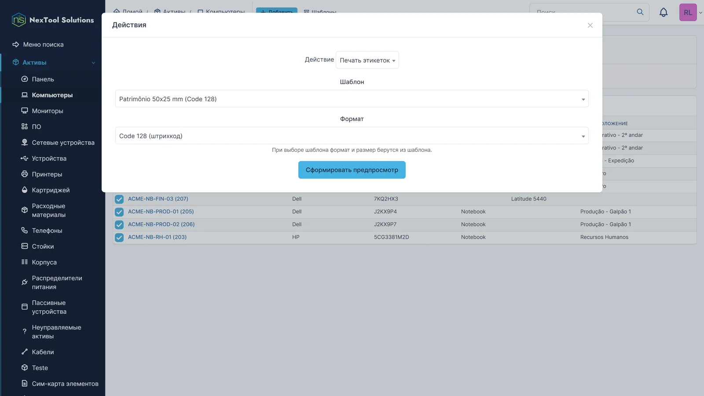Close the Действия dialog

coord(590,26)
